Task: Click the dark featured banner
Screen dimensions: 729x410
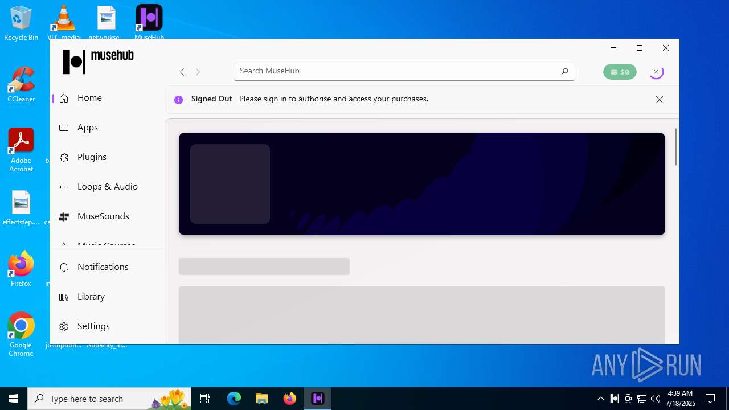Action: coord(422,184)
